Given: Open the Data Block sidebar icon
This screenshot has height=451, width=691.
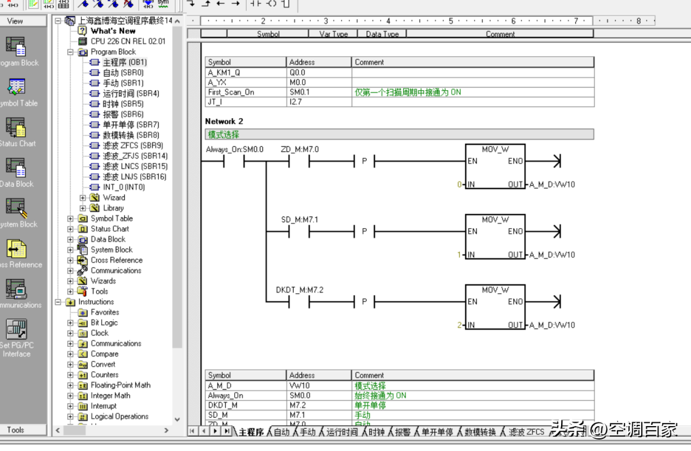Looking at the screenshot, I should click(x=15, y=168).
